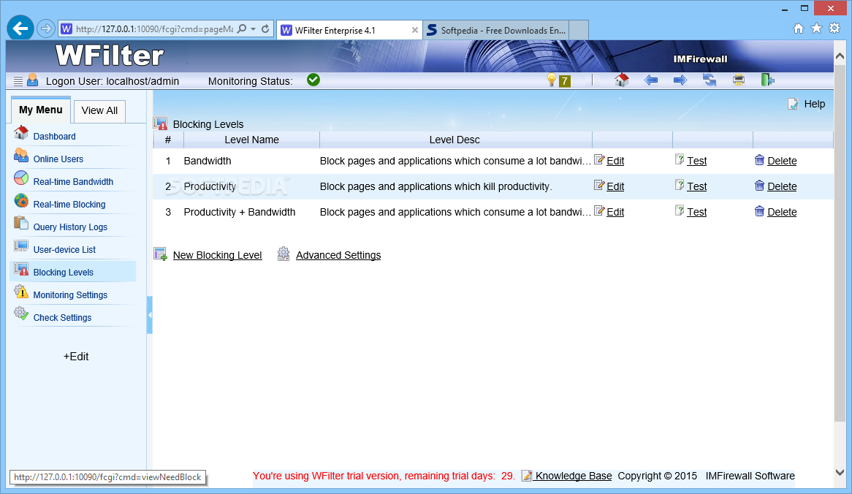Click the WFilter toolbar back arrow
The height and width of the screenshot is (494, 852).
coord(651,80)
